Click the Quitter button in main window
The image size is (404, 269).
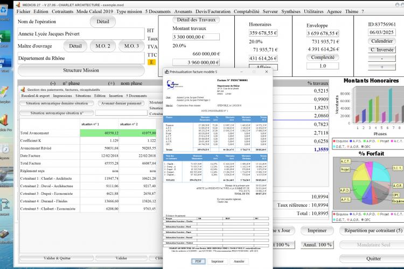(373, 259)
